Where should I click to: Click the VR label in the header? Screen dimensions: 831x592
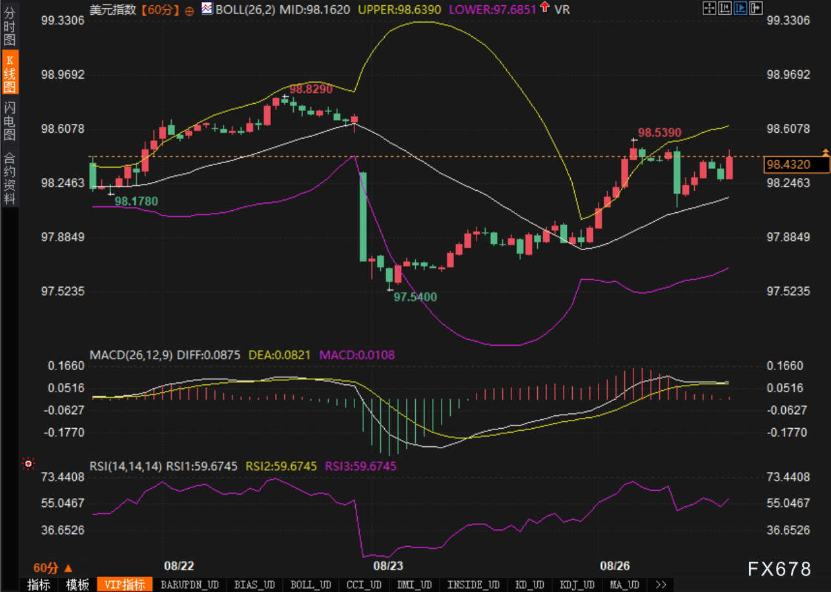click(562, 10)
